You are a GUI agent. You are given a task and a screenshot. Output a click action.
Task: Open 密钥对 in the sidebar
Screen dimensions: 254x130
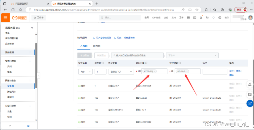tap(10, 97)
